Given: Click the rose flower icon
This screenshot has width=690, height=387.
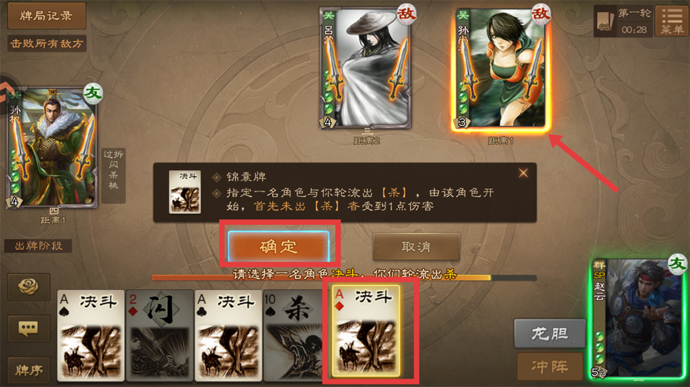Looking at the screenshot, I should pyautogui.click(x=28, y=287).
